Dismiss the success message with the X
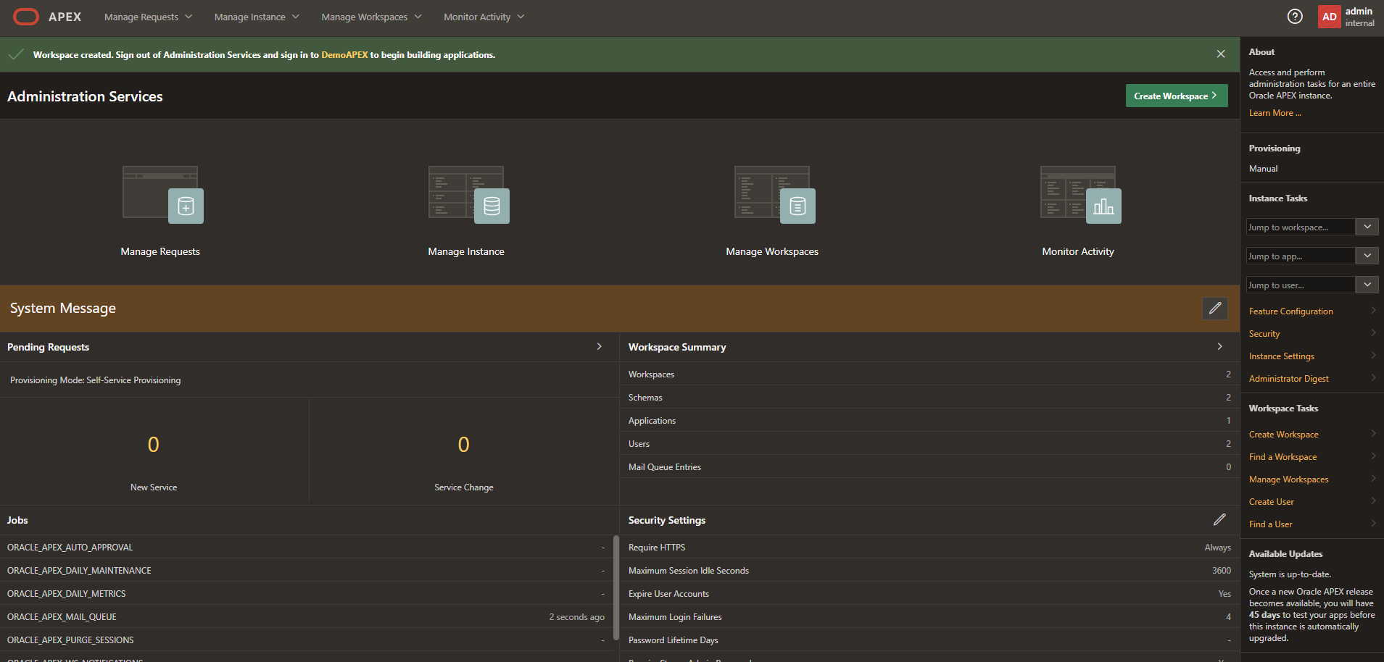This screenshot has height=662, width=1384. coord(1221,54)
